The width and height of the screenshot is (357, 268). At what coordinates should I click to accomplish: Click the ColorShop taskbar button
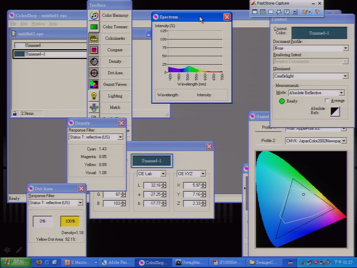153,262
